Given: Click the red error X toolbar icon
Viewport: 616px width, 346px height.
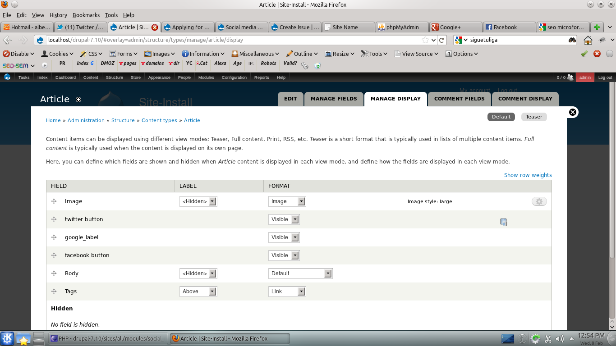Looking at the screenshot, I should coord(597,54).
